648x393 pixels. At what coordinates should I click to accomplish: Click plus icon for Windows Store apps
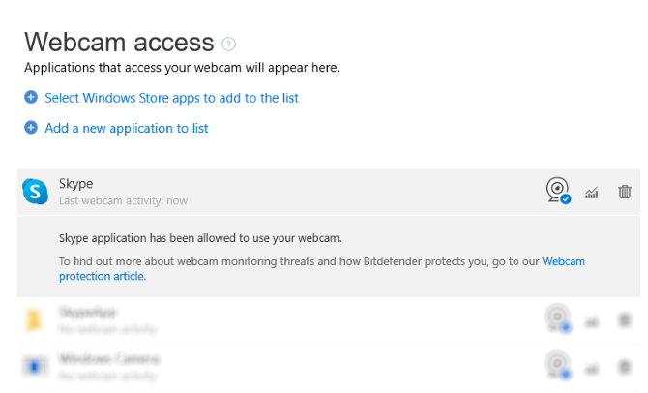click(x=31, y=98)
